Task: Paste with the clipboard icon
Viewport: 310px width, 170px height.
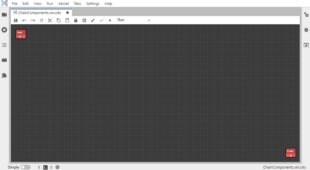Action: (67, 20)
